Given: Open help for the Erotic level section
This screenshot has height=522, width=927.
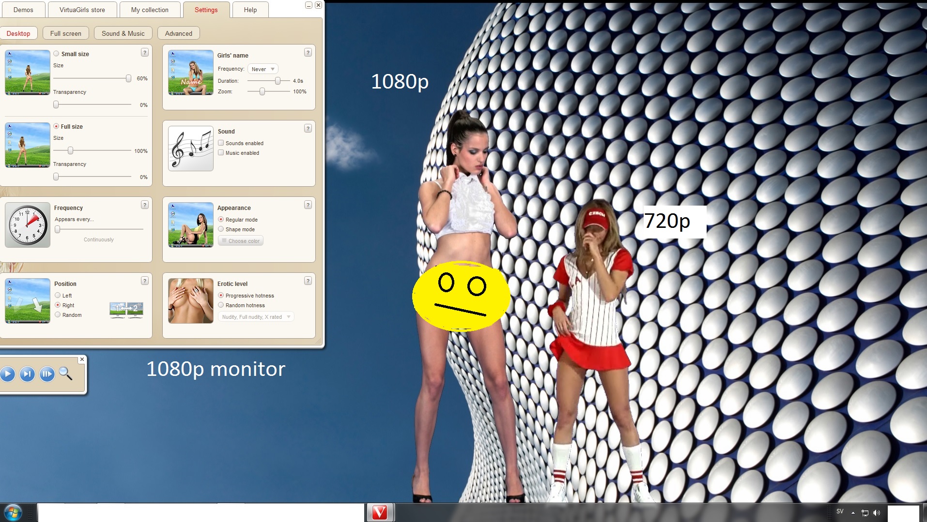Looking at the screenshot, I should [x=308, y=281].
